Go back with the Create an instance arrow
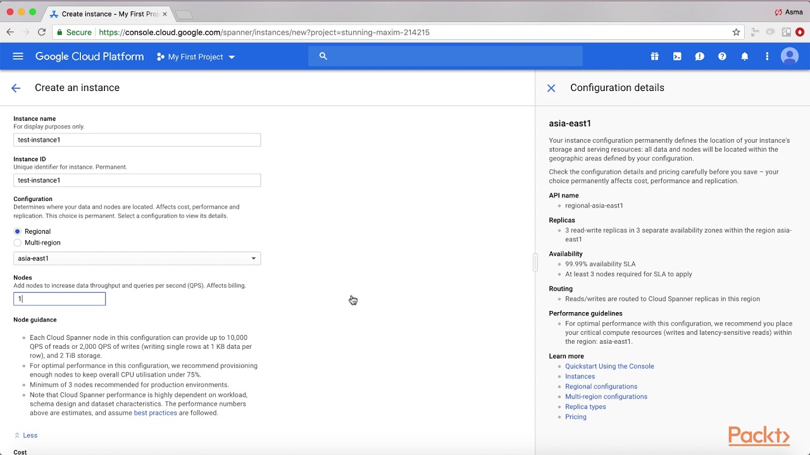810x455 pixels. 16,88
